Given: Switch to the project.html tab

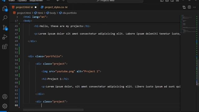Looking at the screenshot, I should point(24,7).
